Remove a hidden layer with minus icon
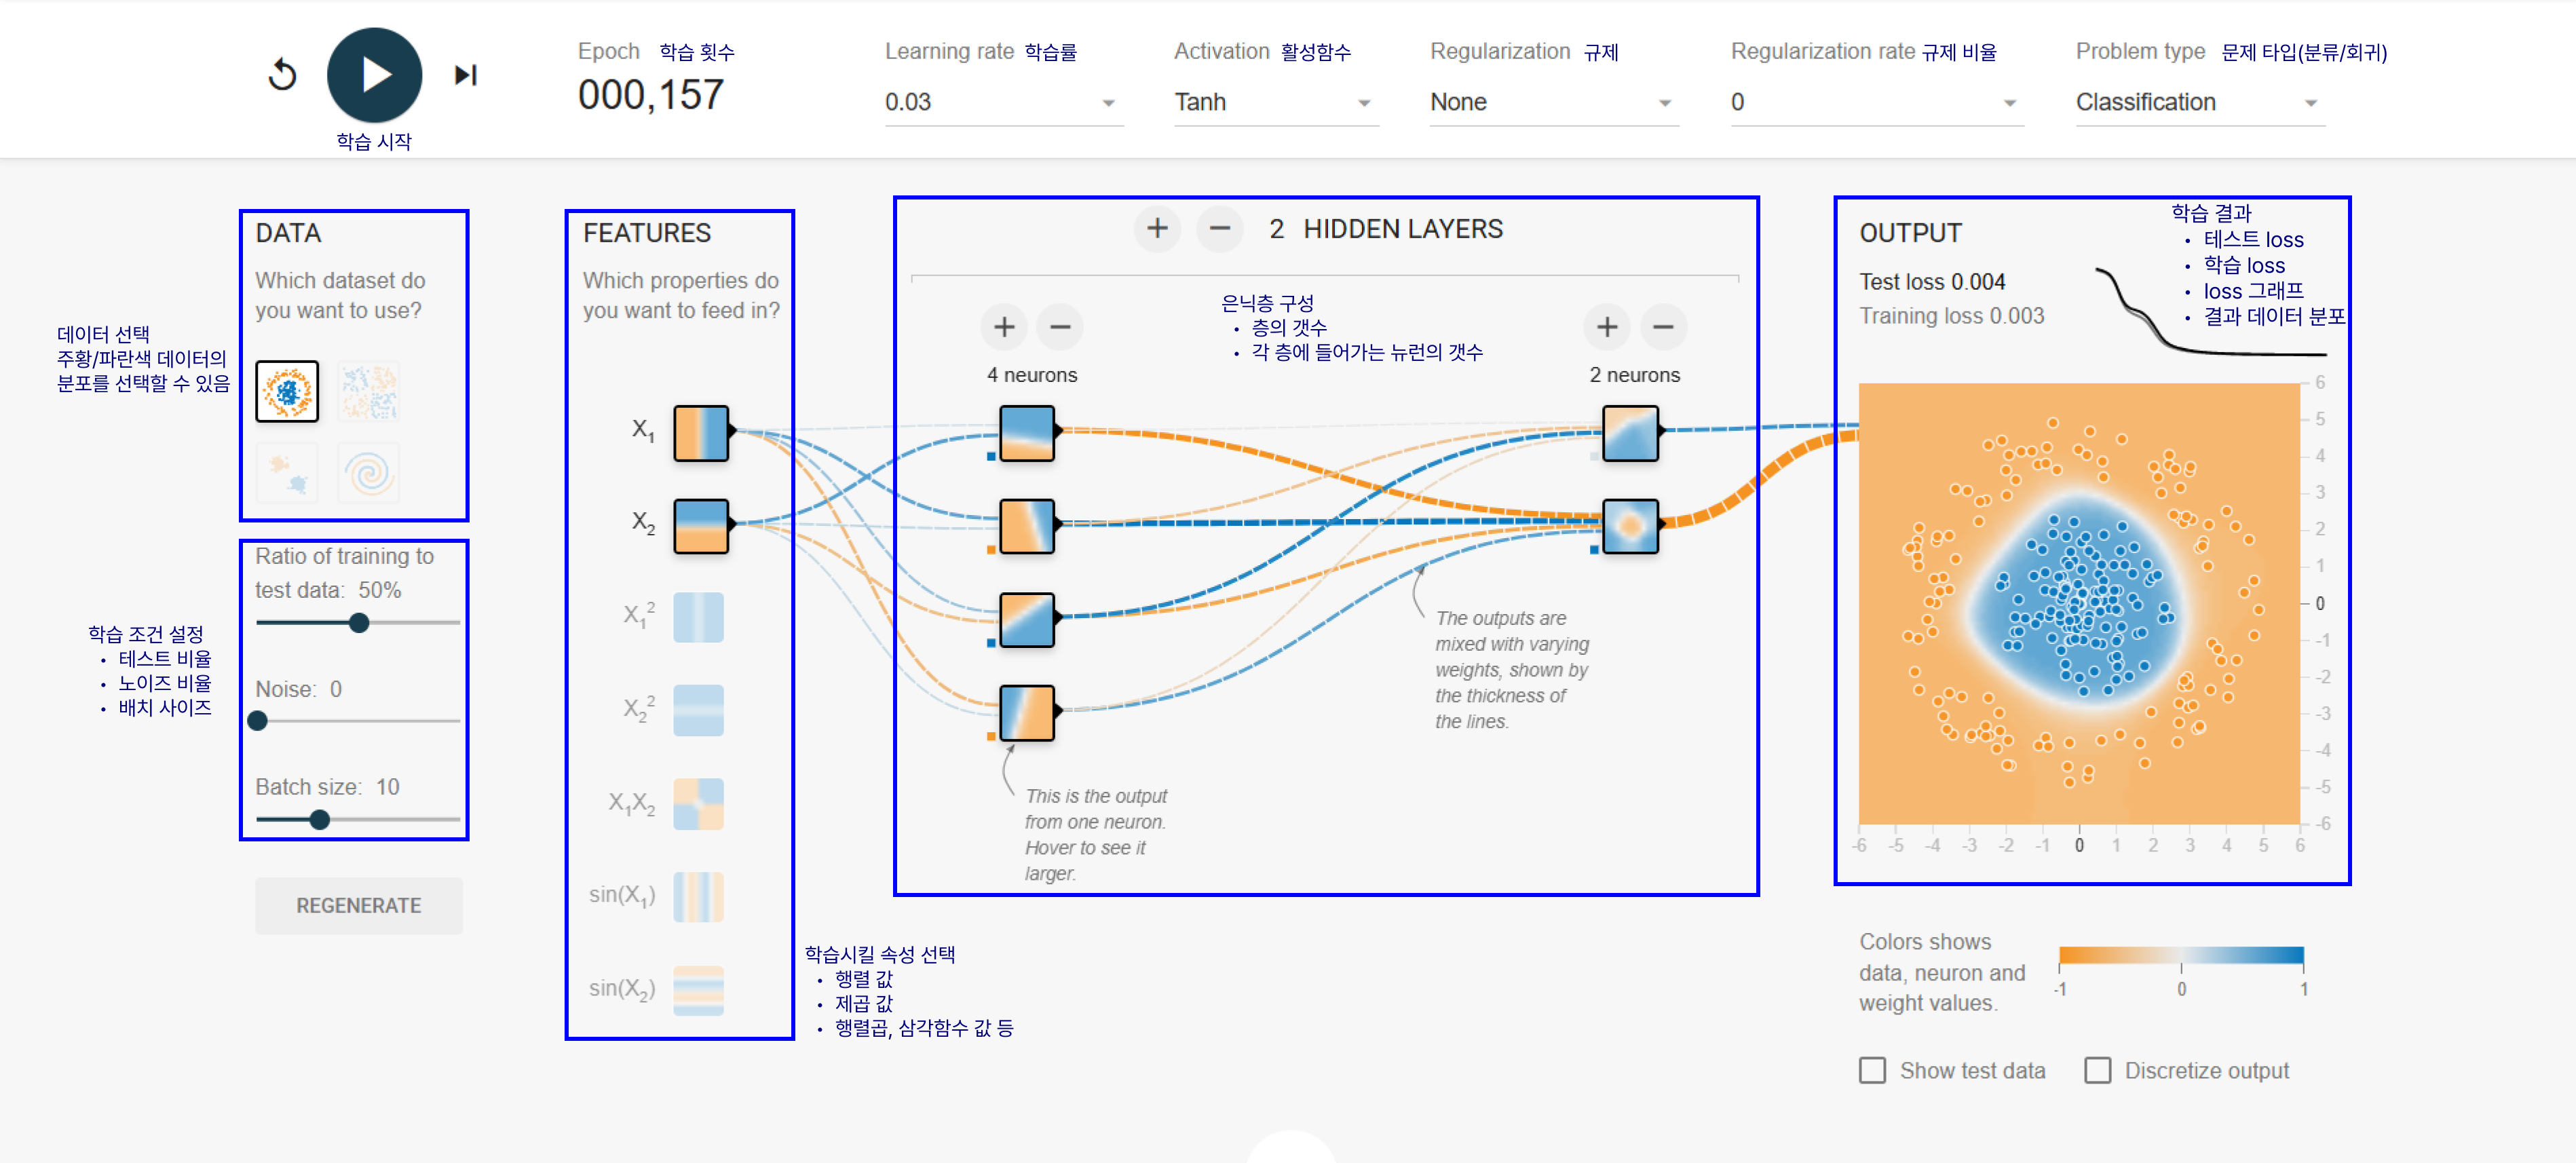The width and height of the screenshot is (2576, 1163). click(1219, 229)
